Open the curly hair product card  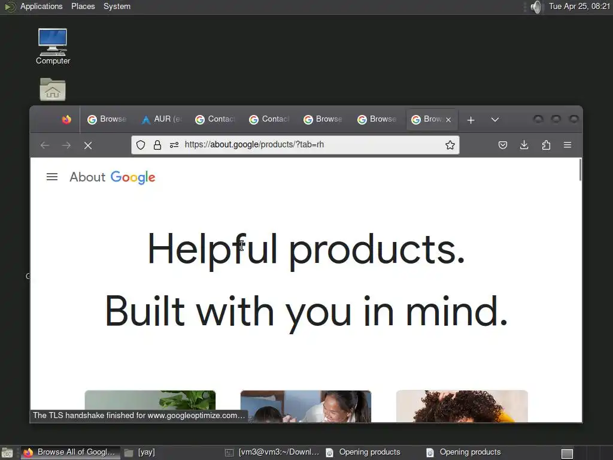click(x=462, y=406)
